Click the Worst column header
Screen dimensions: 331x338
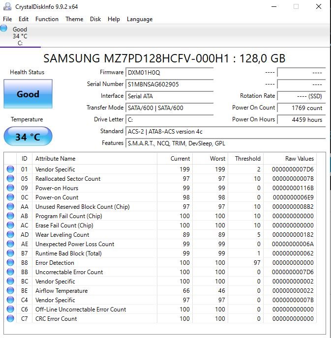(210, 159)
